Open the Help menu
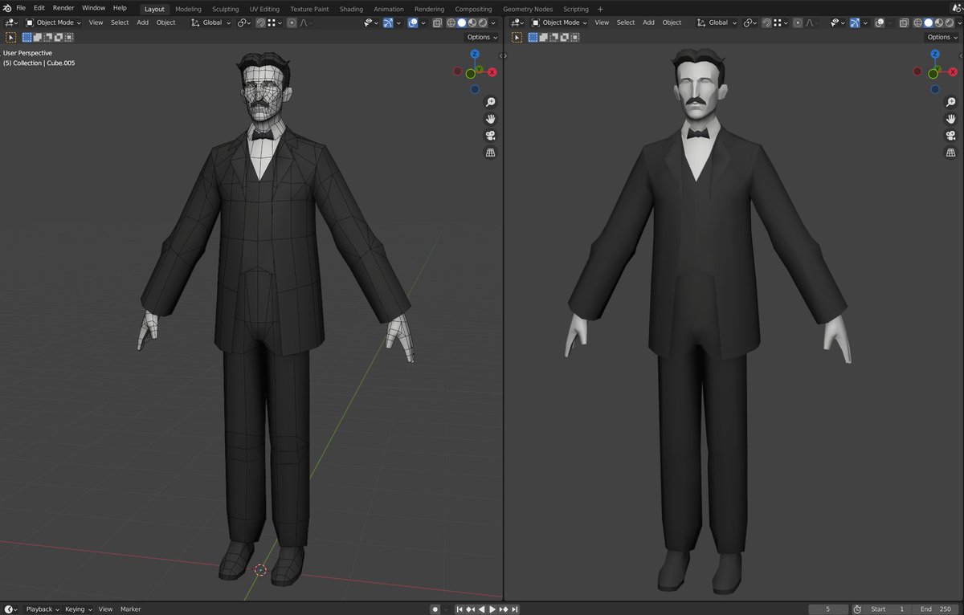The image size is (964, 615). tap(120, 8)
